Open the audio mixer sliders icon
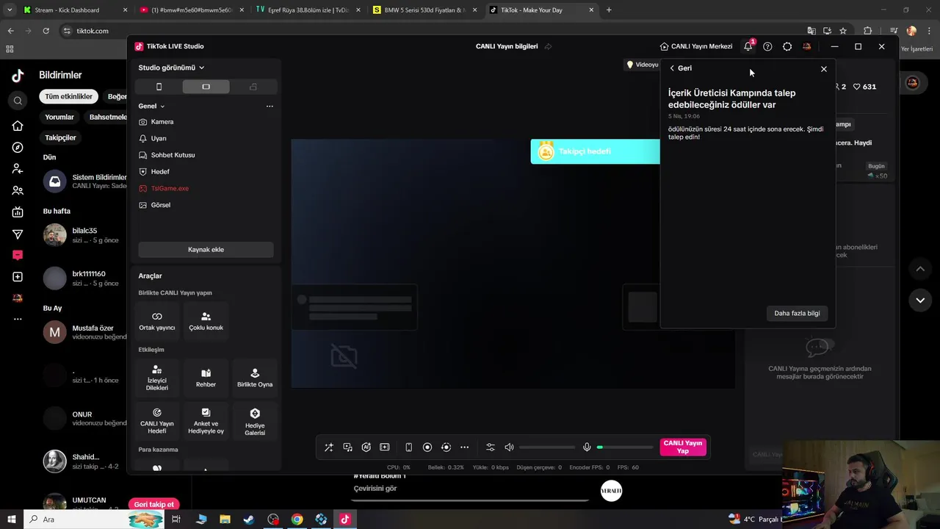The width and height of the screenshot is (940, 529). 491,447
